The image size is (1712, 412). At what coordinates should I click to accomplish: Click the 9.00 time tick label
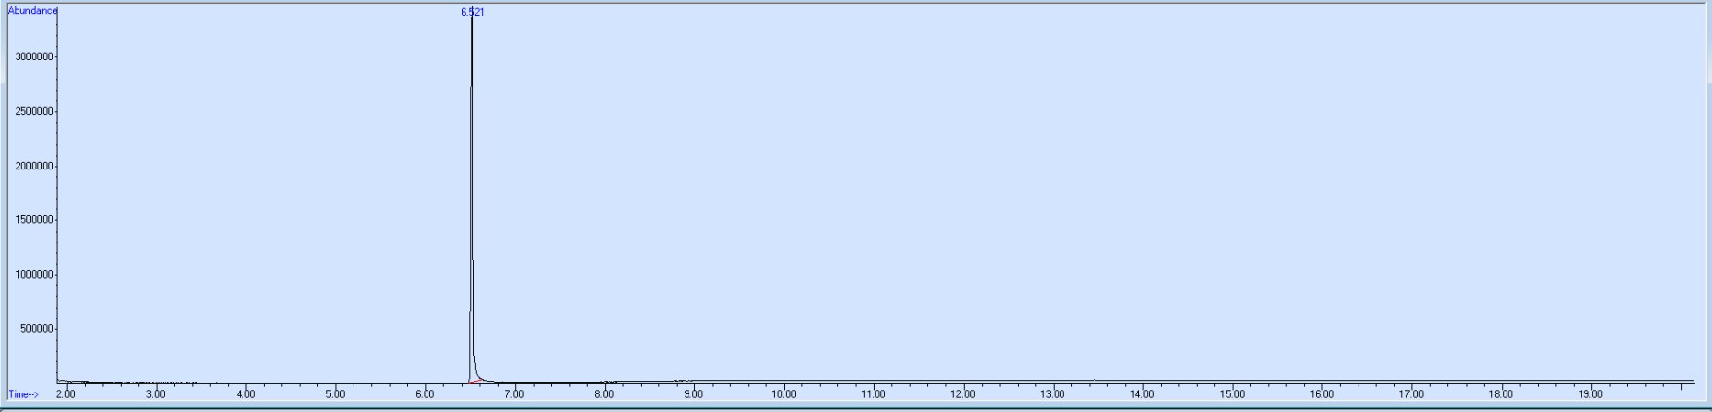693,394
